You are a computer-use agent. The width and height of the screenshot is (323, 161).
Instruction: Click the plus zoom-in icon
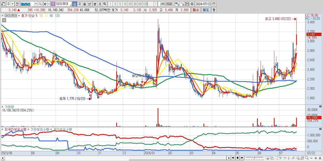pyautogui.click(x=316, y=158)
